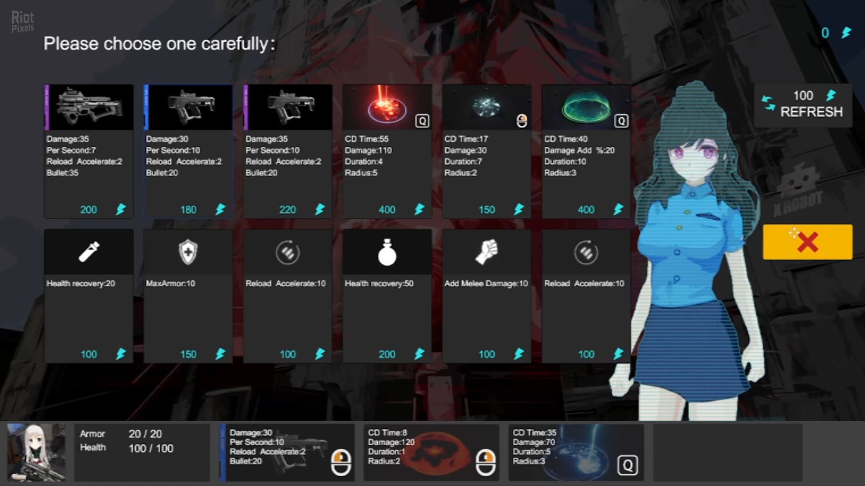Close the shop with the yellow X button

(x=807, y=242)
